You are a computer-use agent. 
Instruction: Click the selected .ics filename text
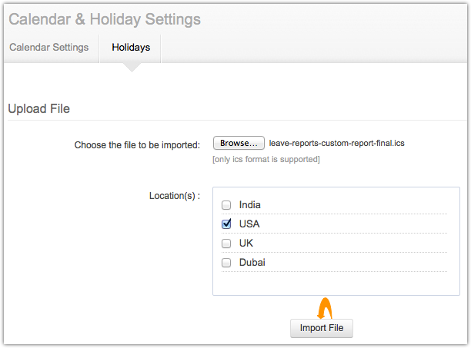337,144
